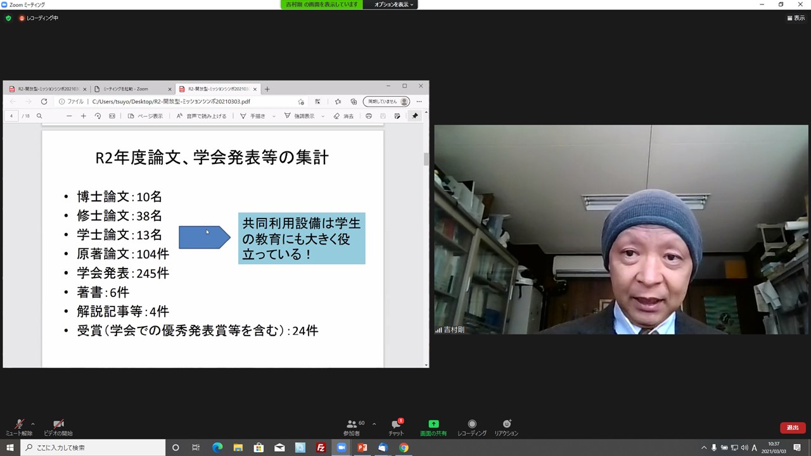Screen dimensions: 811x456
Task: Expand the 手描き options dropdown
Action: pyautogui.click(x=274, y=117)
